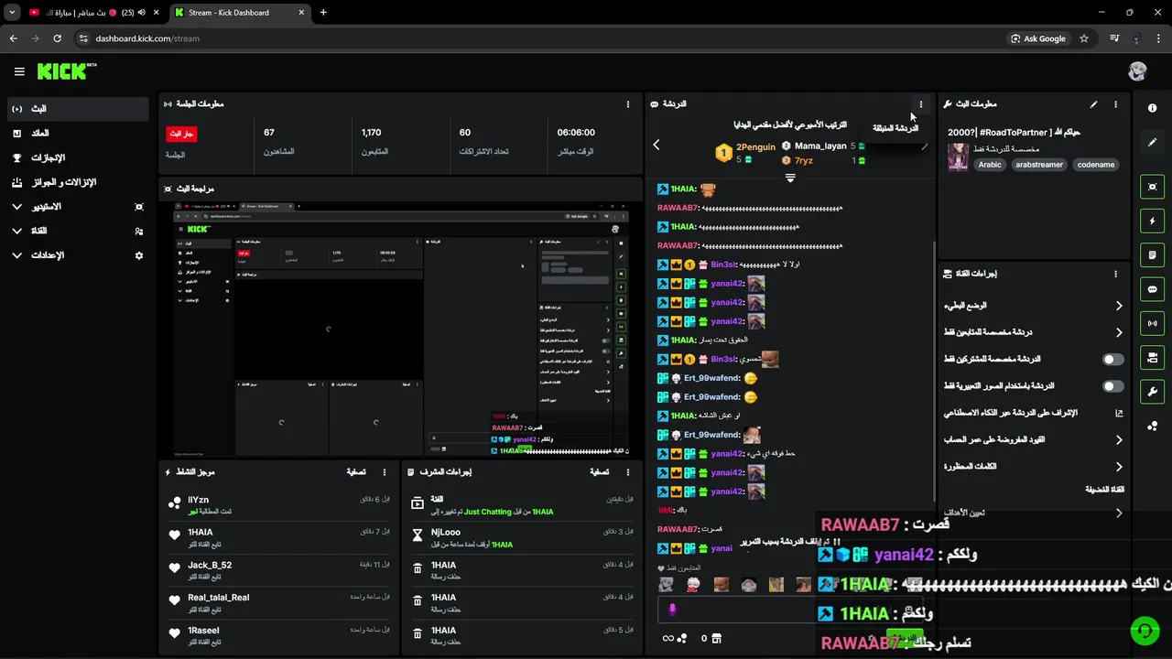
Task: Open three-dot menu of معلومات البث panel
Action: pyautogui.click(x=1115, y=104)
